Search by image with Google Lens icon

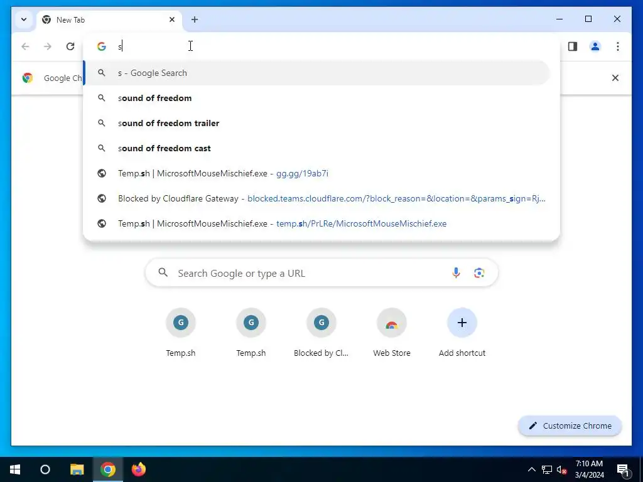(x=479, y=272)
